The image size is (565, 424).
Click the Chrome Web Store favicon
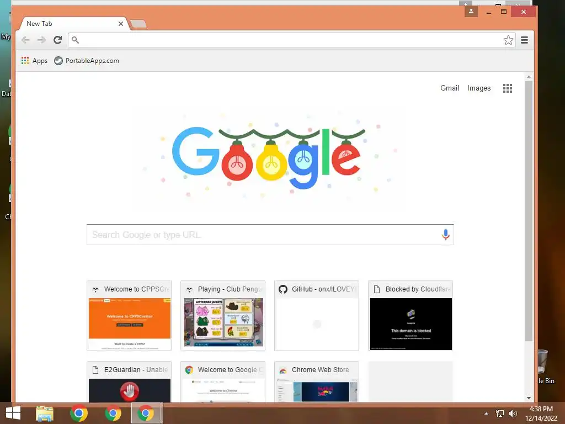click(283, 370)
